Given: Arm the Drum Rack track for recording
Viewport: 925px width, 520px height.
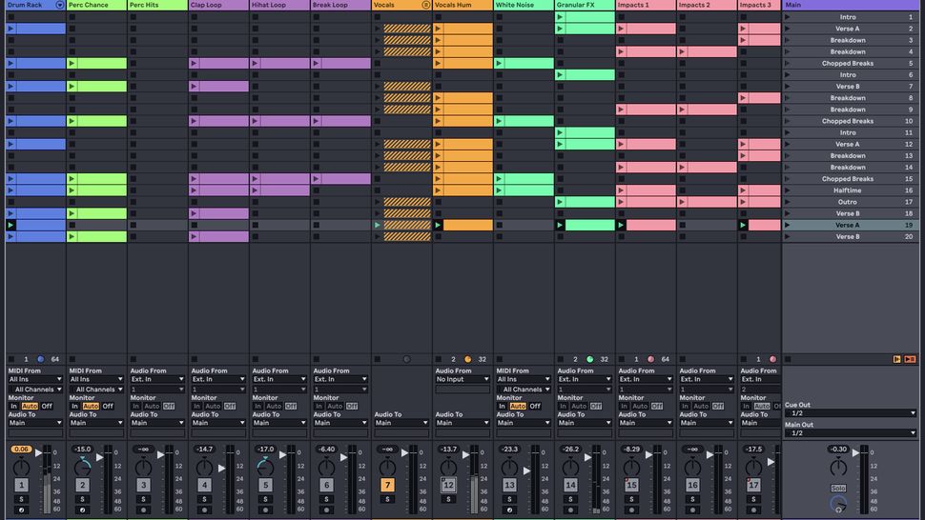Looking at the screenshot, I should [x=21, y=510].
